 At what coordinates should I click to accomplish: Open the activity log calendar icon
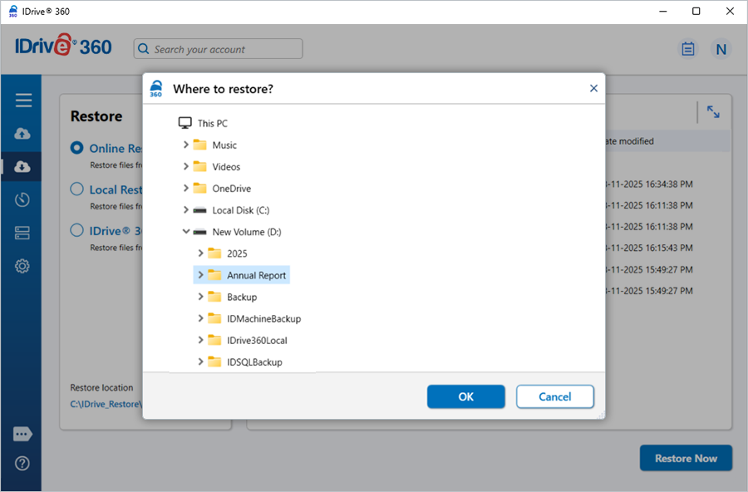pyautogui.click(x=688, y=49)
